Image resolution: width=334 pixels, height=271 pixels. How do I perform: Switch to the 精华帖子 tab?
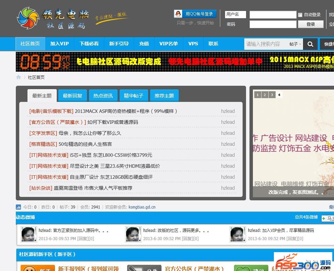click(x=134, y=96)
